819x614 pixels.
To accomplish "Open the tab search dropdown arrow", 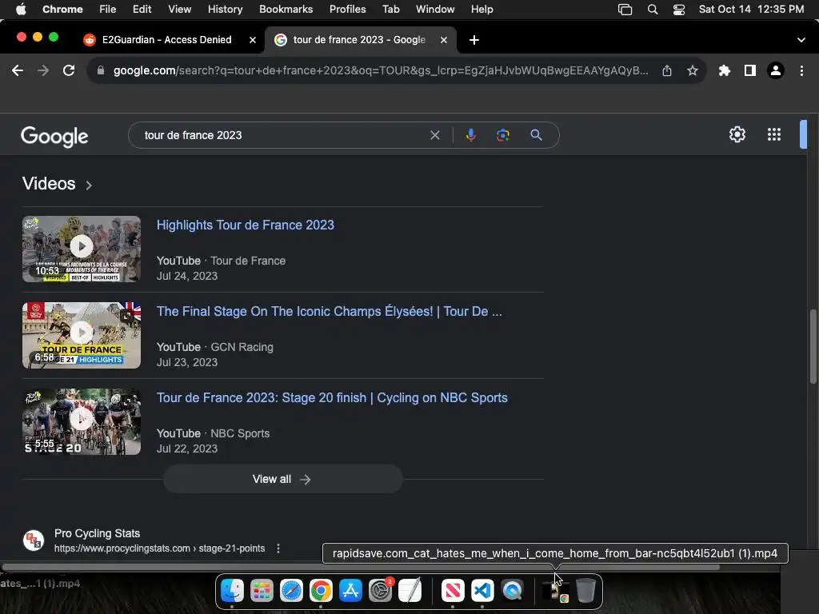I will click(801, 40).
